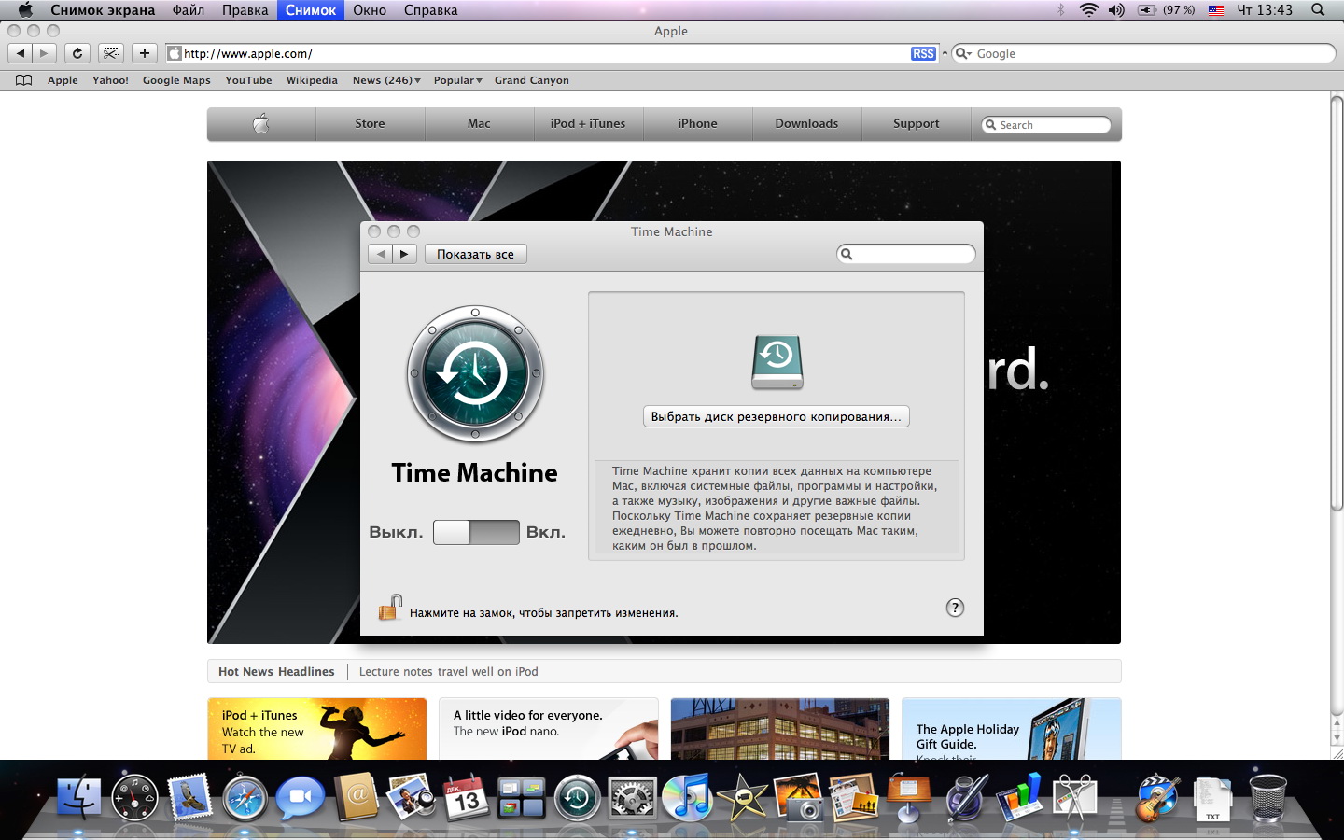Screen dimensions: 1344x840
Task: Open the Downloads tab on apple.com
Action: pyautogui.click(x=806, y=123)
